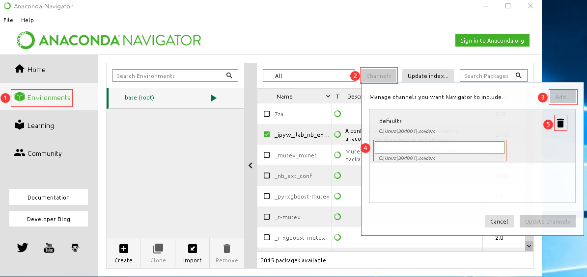Click the status circle for _nb_ext_conf
The width and height of the screenshot is (587, 277).
pos(337,176)
